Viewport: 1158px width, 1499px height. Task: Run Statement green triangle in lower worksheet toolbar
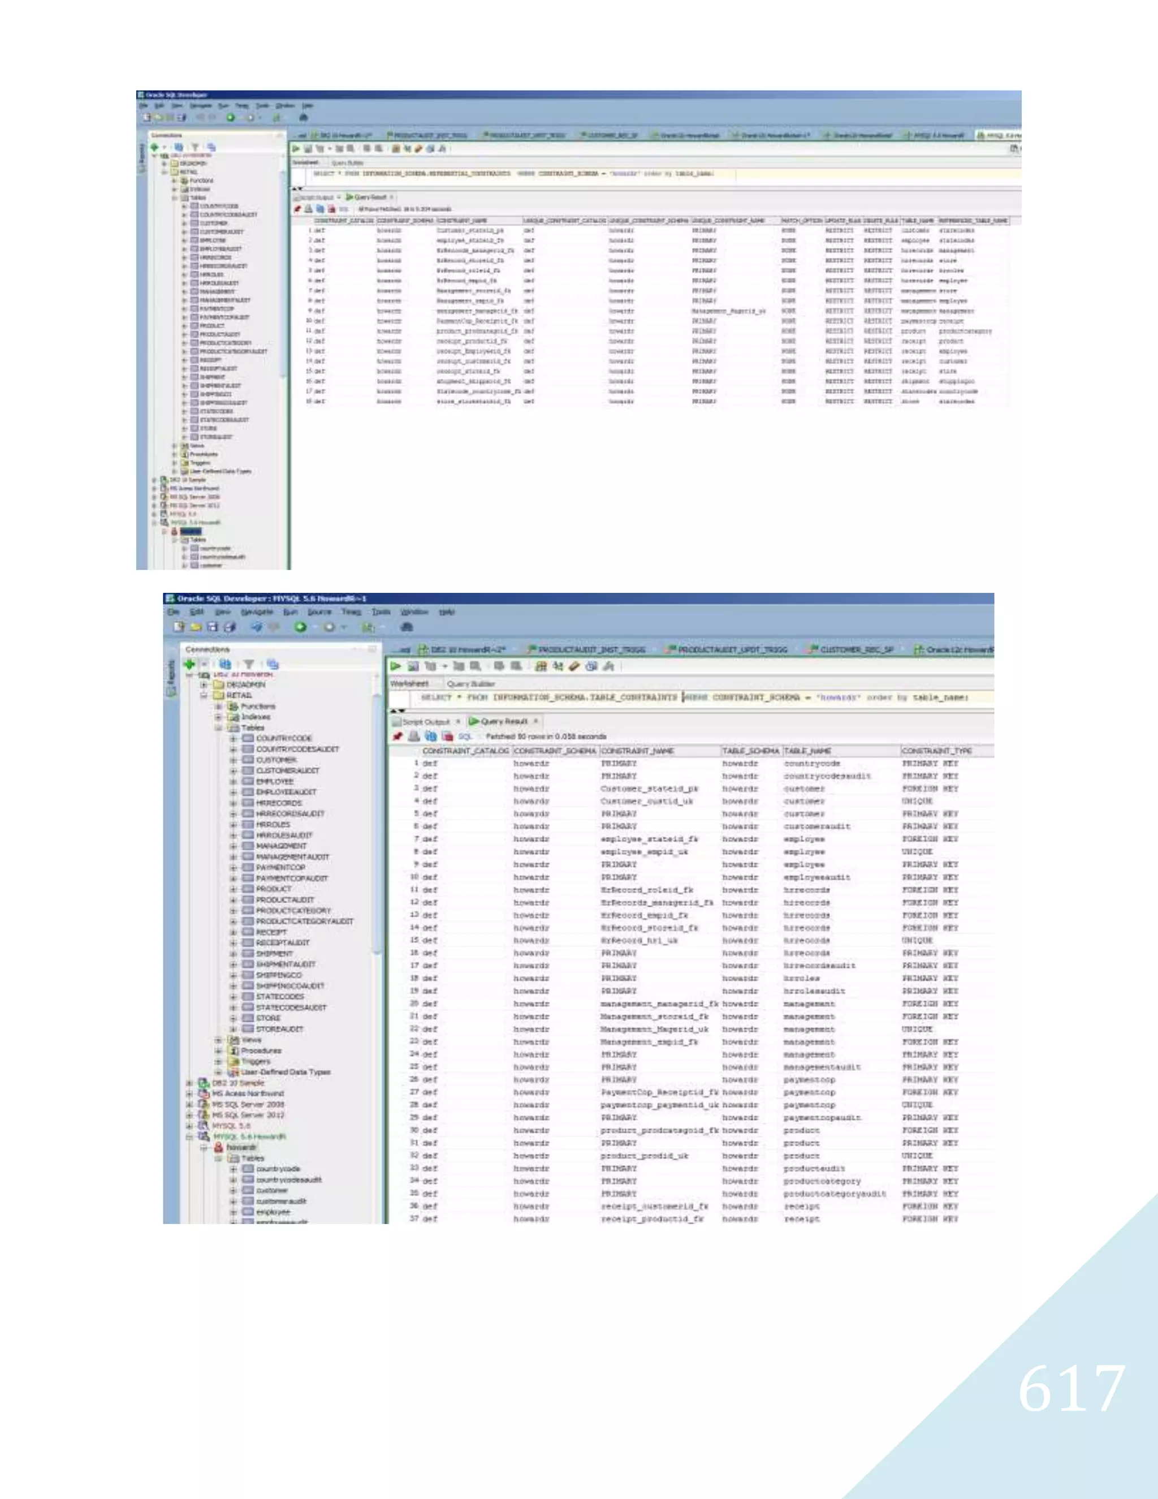coord(396,666)
